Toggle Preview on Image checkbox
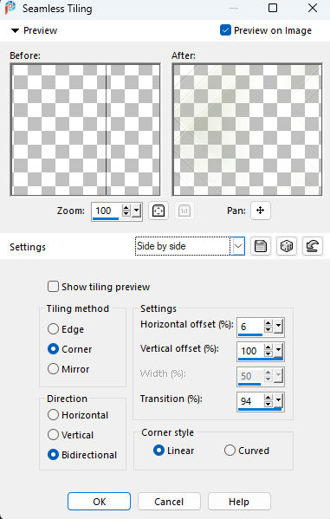The height and width of the screenshot is (519, 330). pos(225,30)
